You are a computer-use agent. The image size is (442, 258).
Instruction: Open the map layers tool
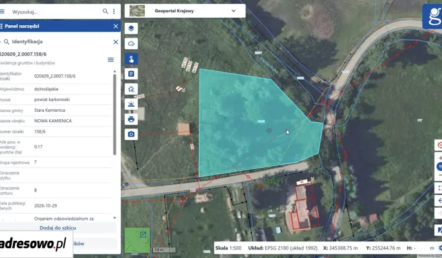131,28
